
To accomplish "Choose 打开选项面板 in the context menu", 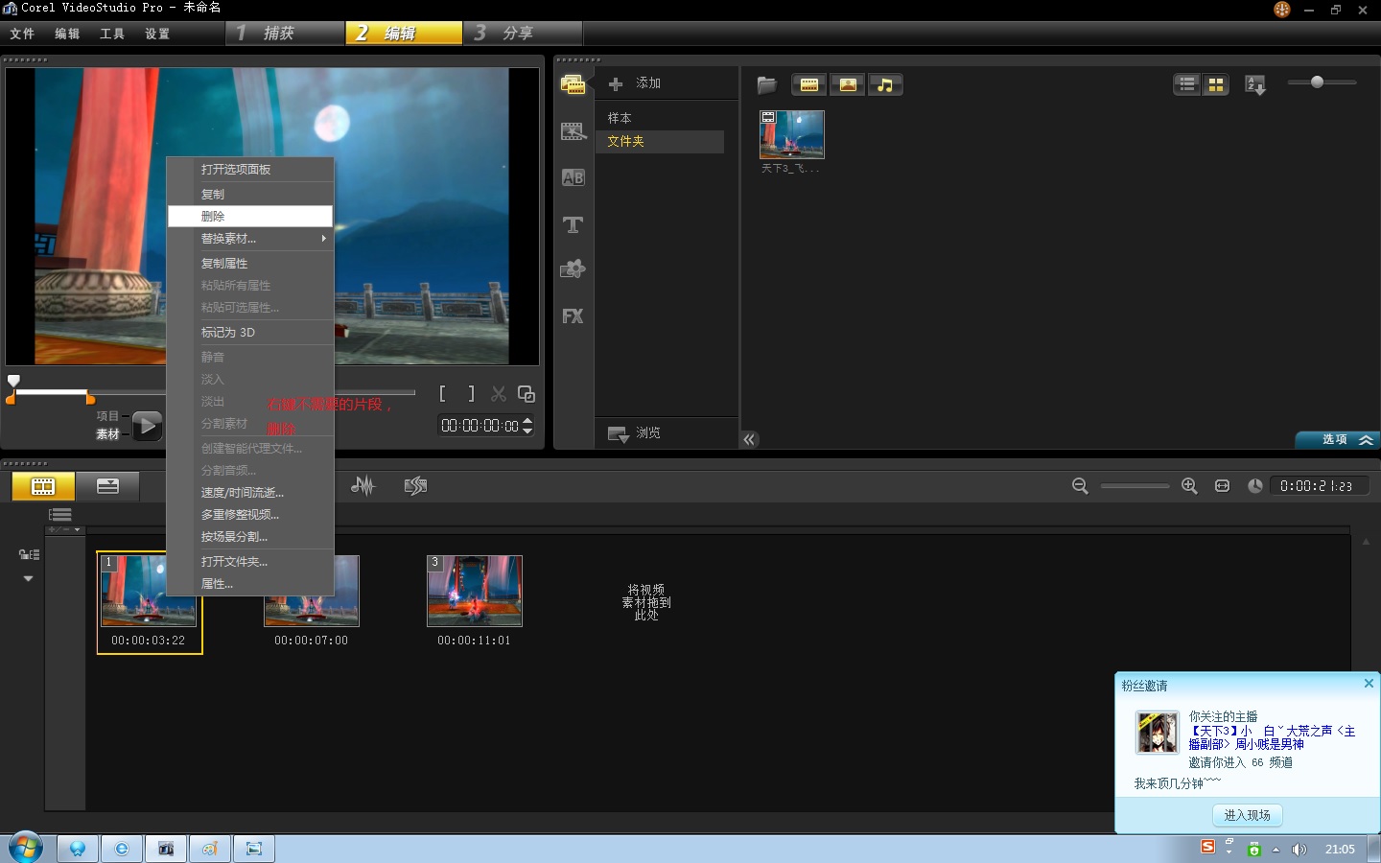I will point(250,169).
